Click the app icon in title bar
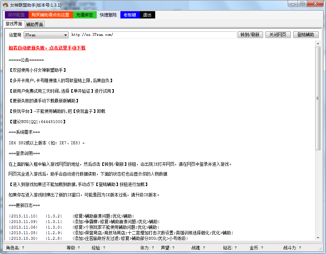Viewport: 326px width, 254px height. point(6,5)
